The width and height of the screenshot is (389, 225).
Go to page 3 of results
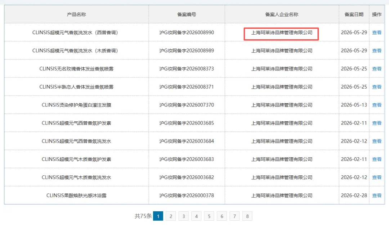tap(184, 216)
